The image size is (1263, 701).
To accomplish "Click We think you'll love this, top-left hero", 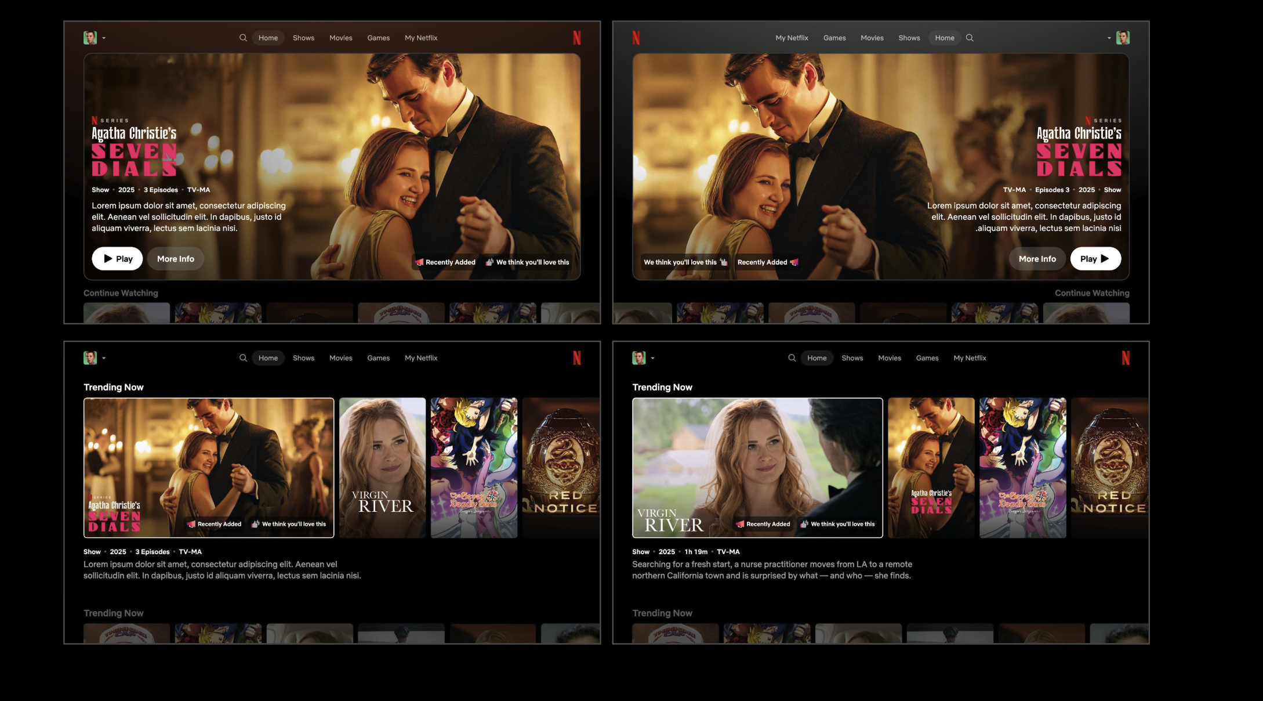I will coord(527,262).
